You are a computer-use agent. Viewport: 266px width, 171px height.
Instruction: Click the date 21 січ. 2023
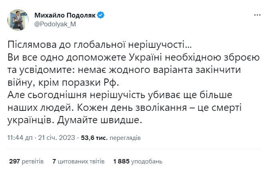coord(60,138)
